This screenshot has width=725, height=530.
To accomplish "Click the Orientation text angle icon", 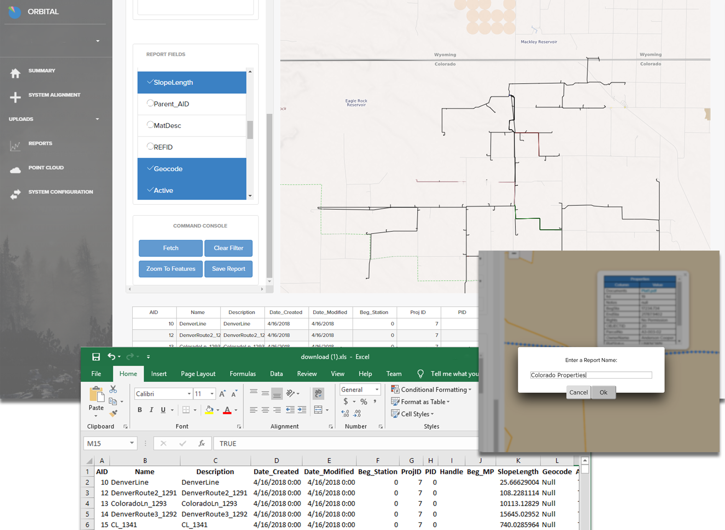I will [291, 393].
